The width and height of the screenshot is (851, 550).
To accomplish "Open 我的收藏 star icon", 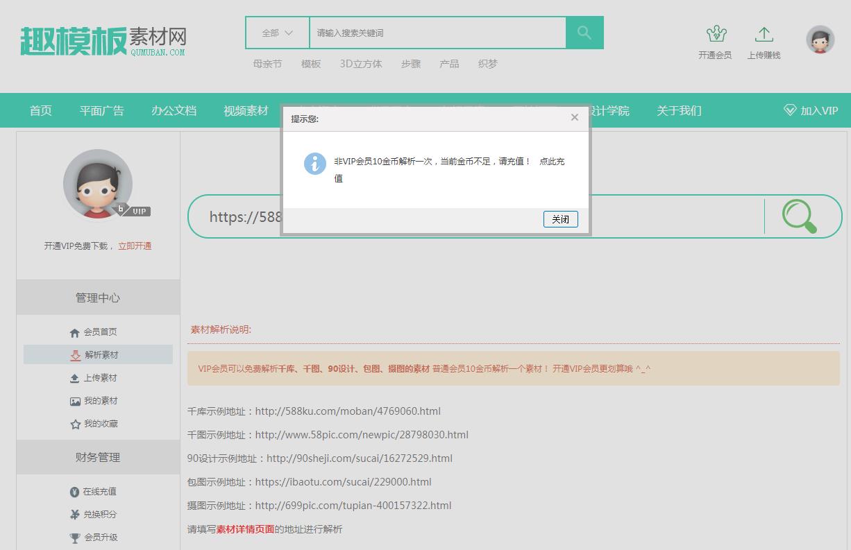I will (x=75, y=423).
